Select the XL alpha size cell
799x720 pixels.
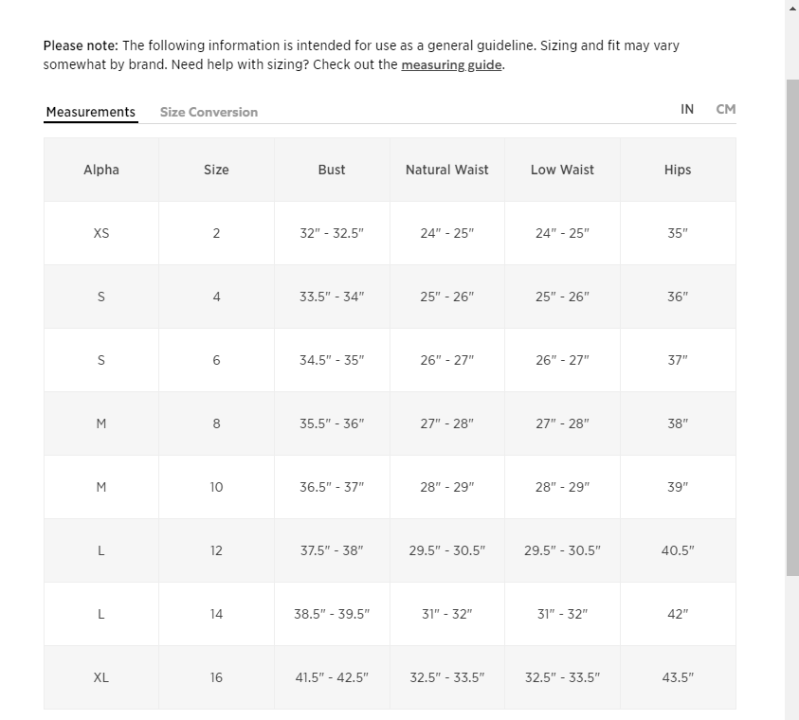tap(101, 677)
